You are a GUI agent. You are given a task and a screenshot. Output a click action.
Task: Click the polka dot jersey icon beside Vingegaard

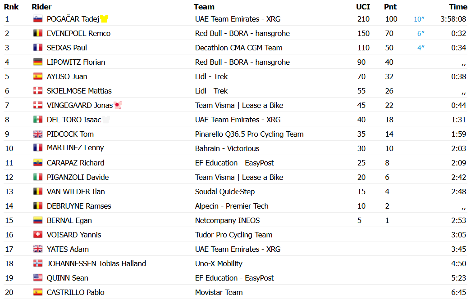118,105
